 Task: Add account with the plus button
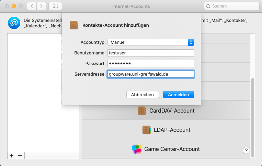[11, 155]
